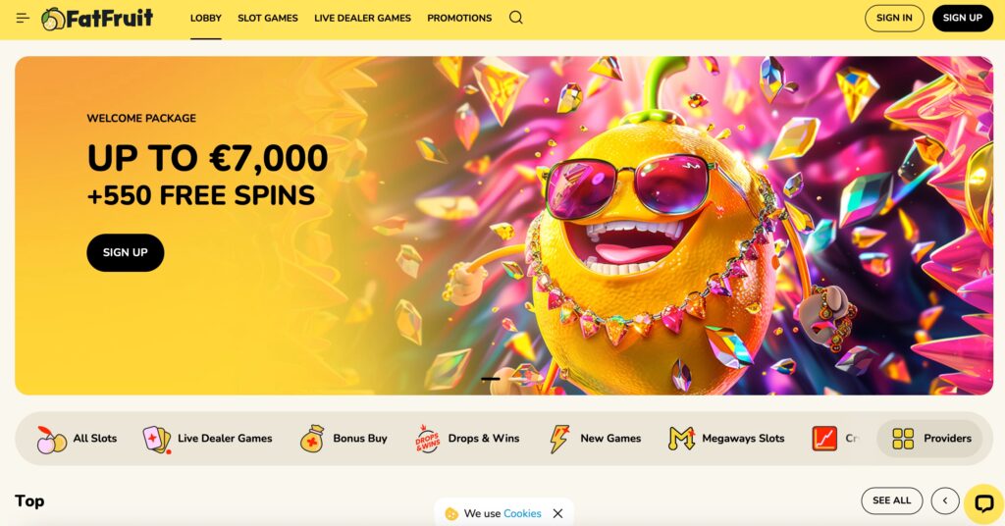Open New Games with the lightning icon
Viewport: 1005px width, 526px height.
[x=595, y=439]
